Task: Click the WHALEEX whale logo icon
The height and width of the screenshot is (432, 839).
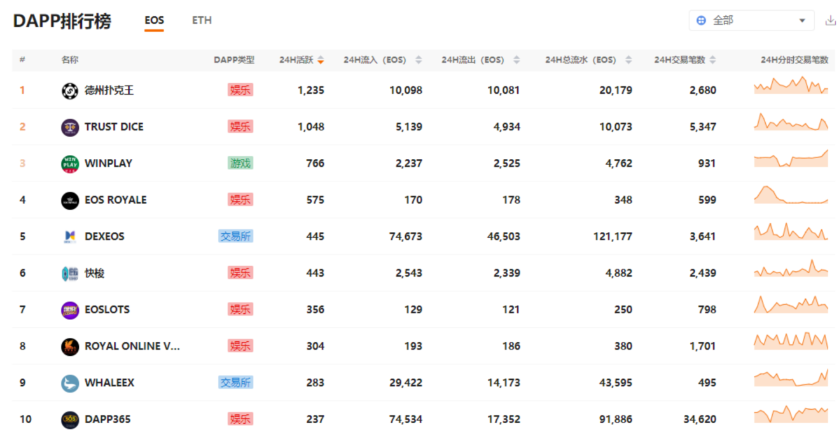Action: tap(70, 383)
